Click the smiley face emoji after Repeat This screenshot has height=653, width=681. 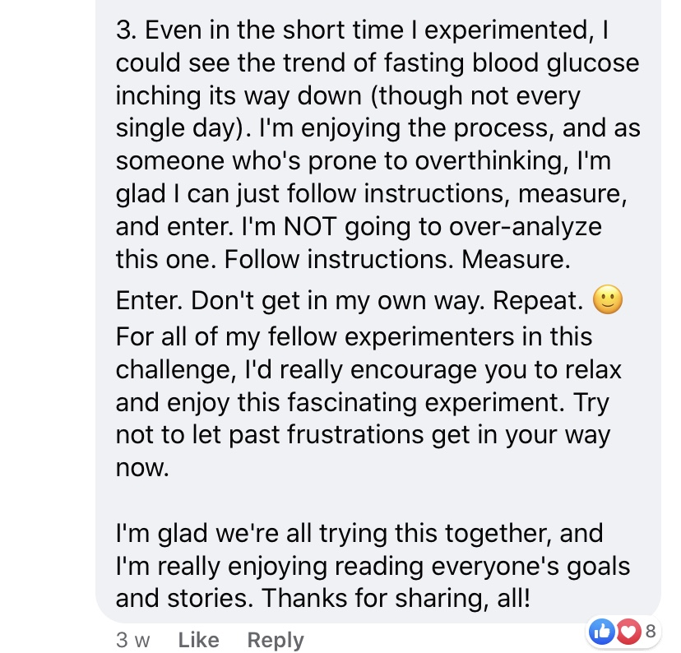(608, 299)
